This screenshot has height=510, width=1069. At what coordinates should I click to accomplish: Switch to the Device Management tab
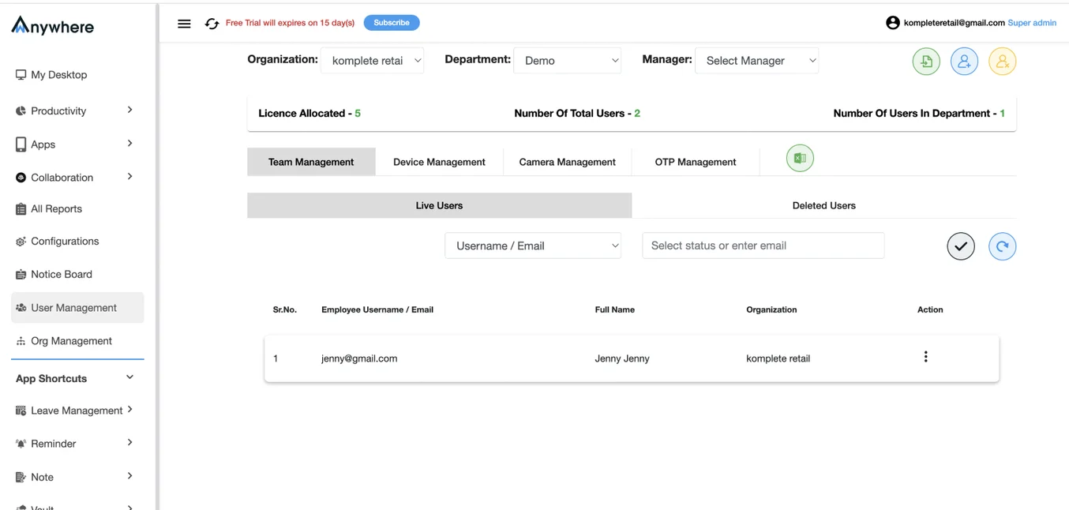click(439, 162)
